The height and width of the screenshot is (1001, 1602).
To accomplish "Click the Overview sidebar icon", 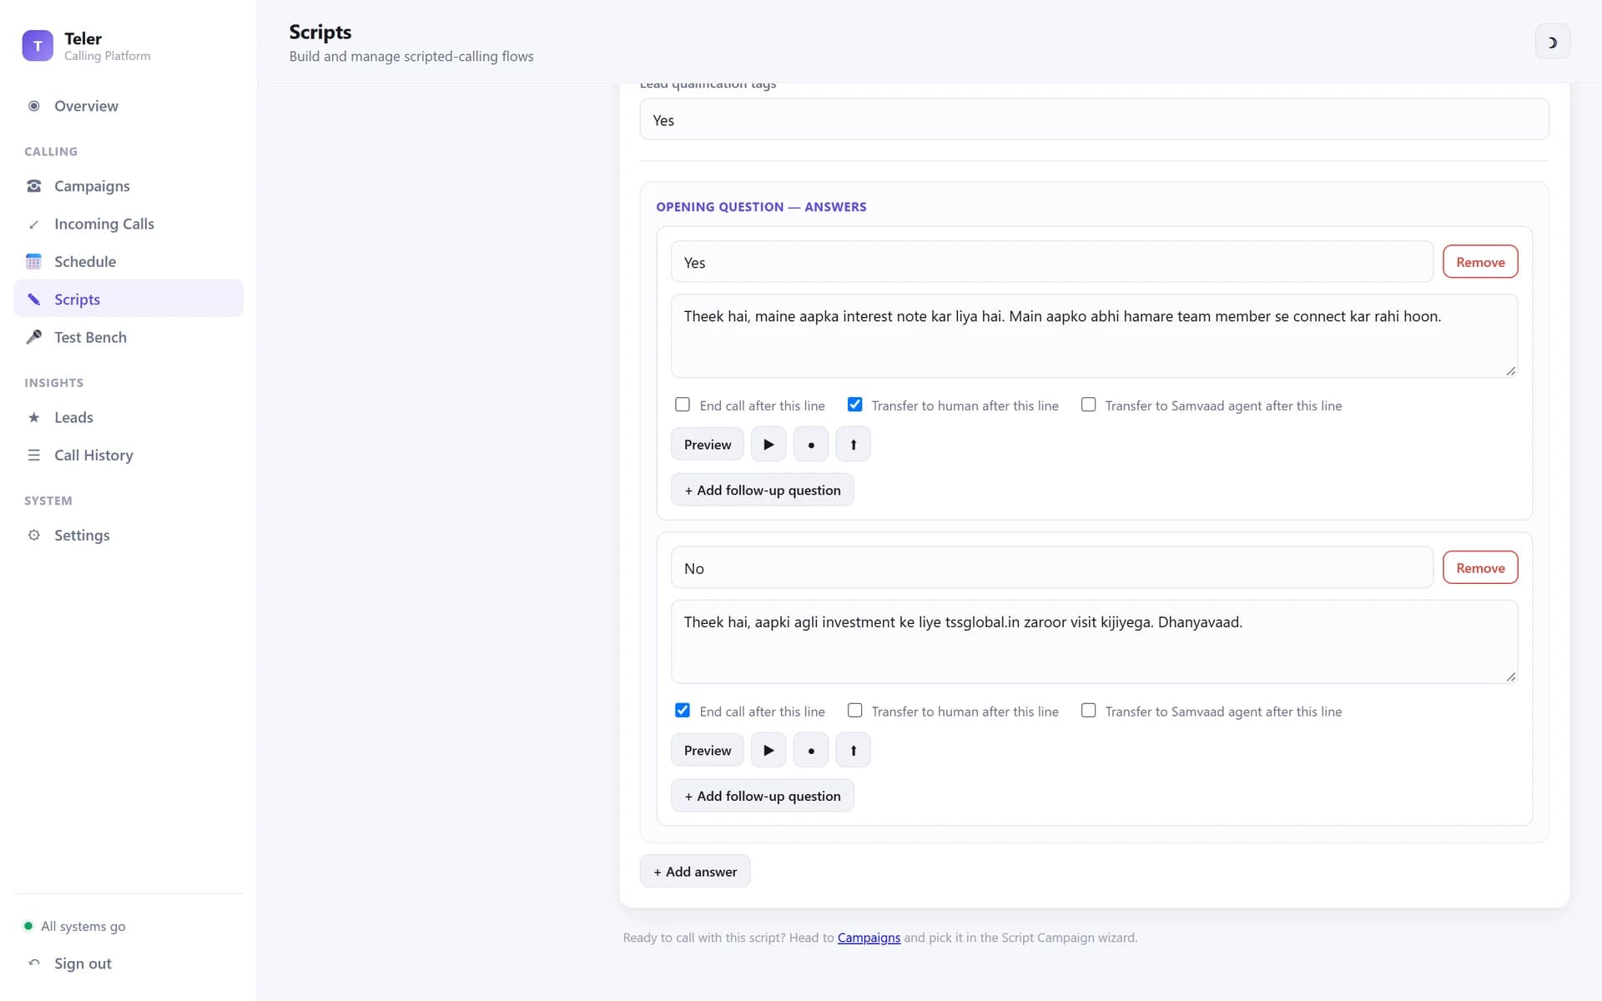I will [34, 106].
